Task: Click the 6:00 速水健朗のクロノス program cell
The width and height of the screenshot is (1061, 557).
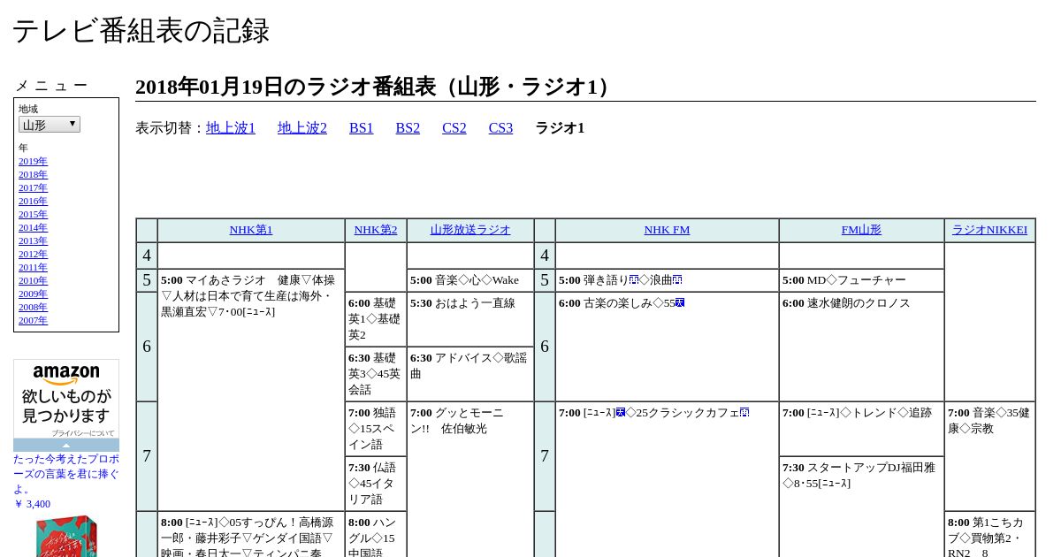Action: click(861, 347)
